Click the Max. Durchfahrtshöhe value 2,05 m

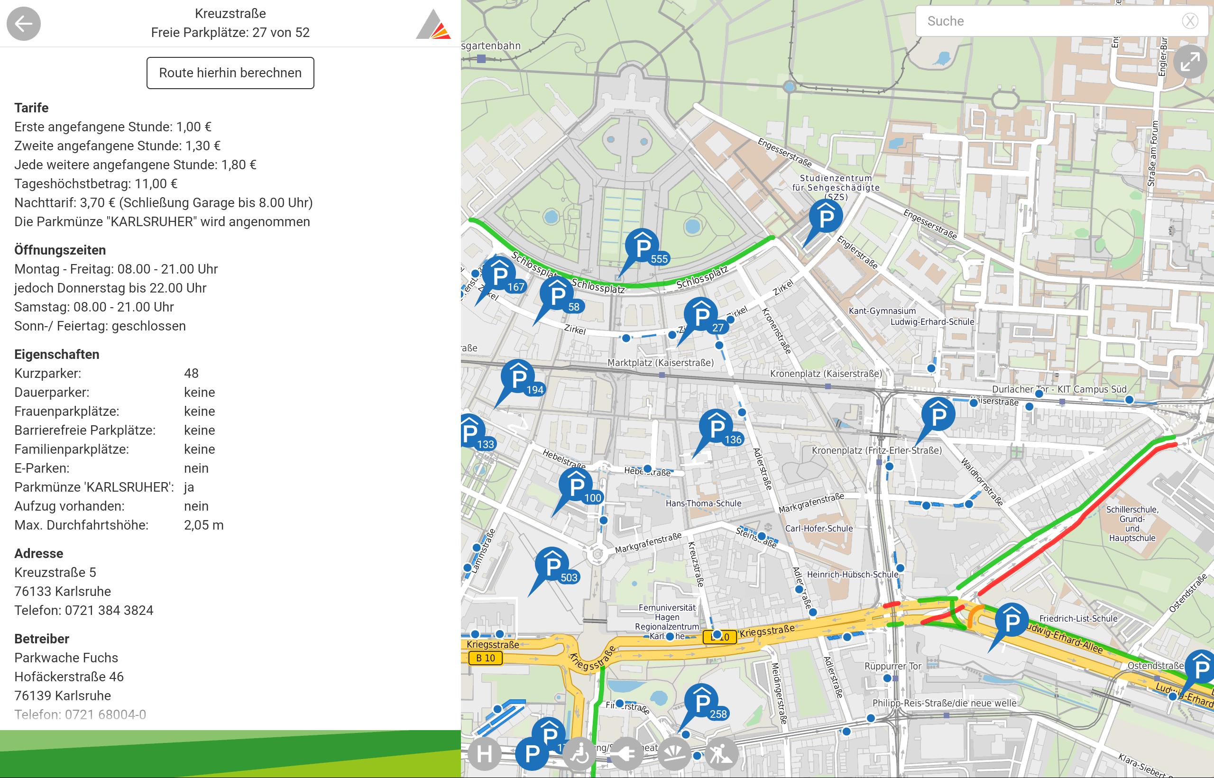tap(203, 525)
